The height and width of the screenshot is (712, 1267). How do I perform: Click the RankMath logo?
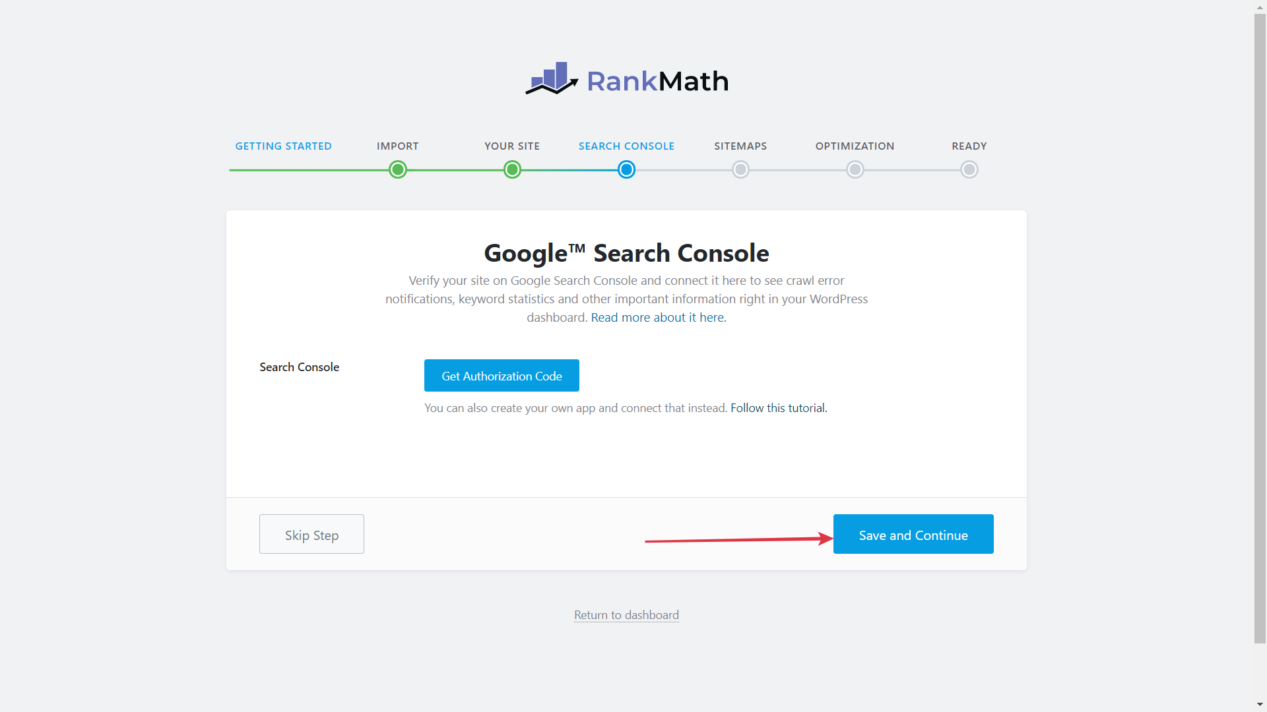click(626, 80)
